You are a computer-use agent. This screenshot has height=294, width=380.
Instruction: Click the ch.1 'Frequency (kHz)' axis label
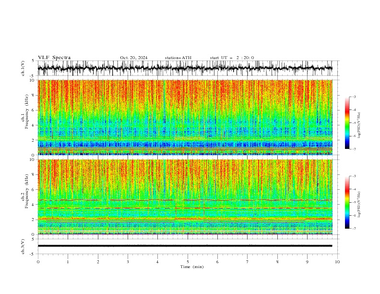(26, 112)
